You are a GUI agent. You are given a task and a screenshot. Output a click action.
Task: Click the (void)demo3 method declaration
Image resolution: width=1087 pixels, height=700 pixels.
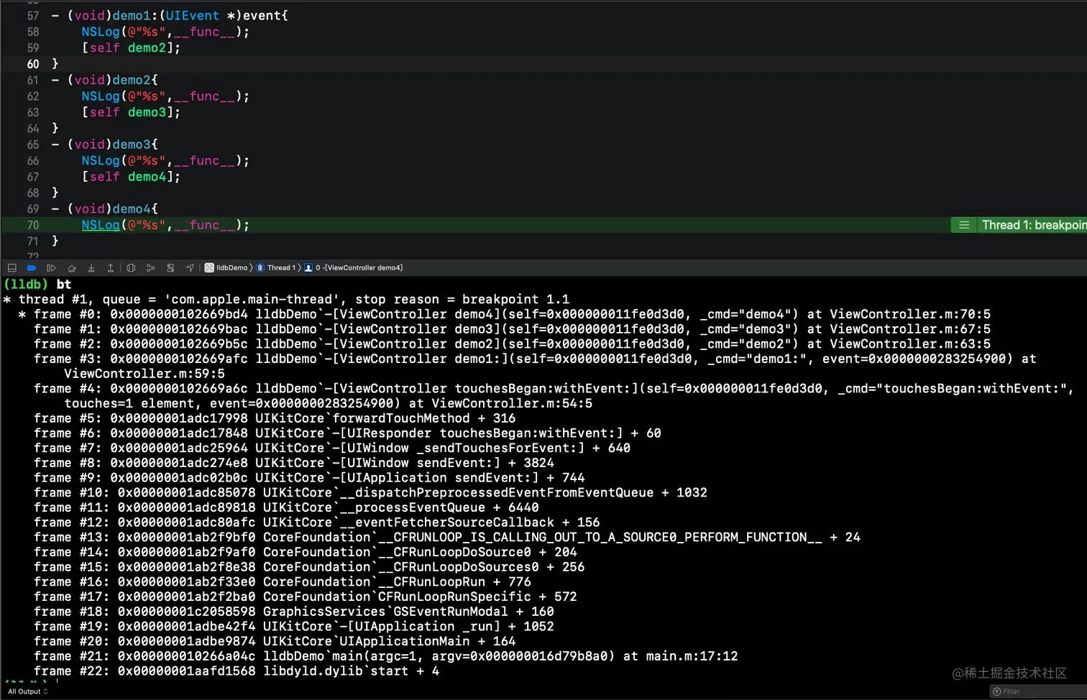click(105, 144)
